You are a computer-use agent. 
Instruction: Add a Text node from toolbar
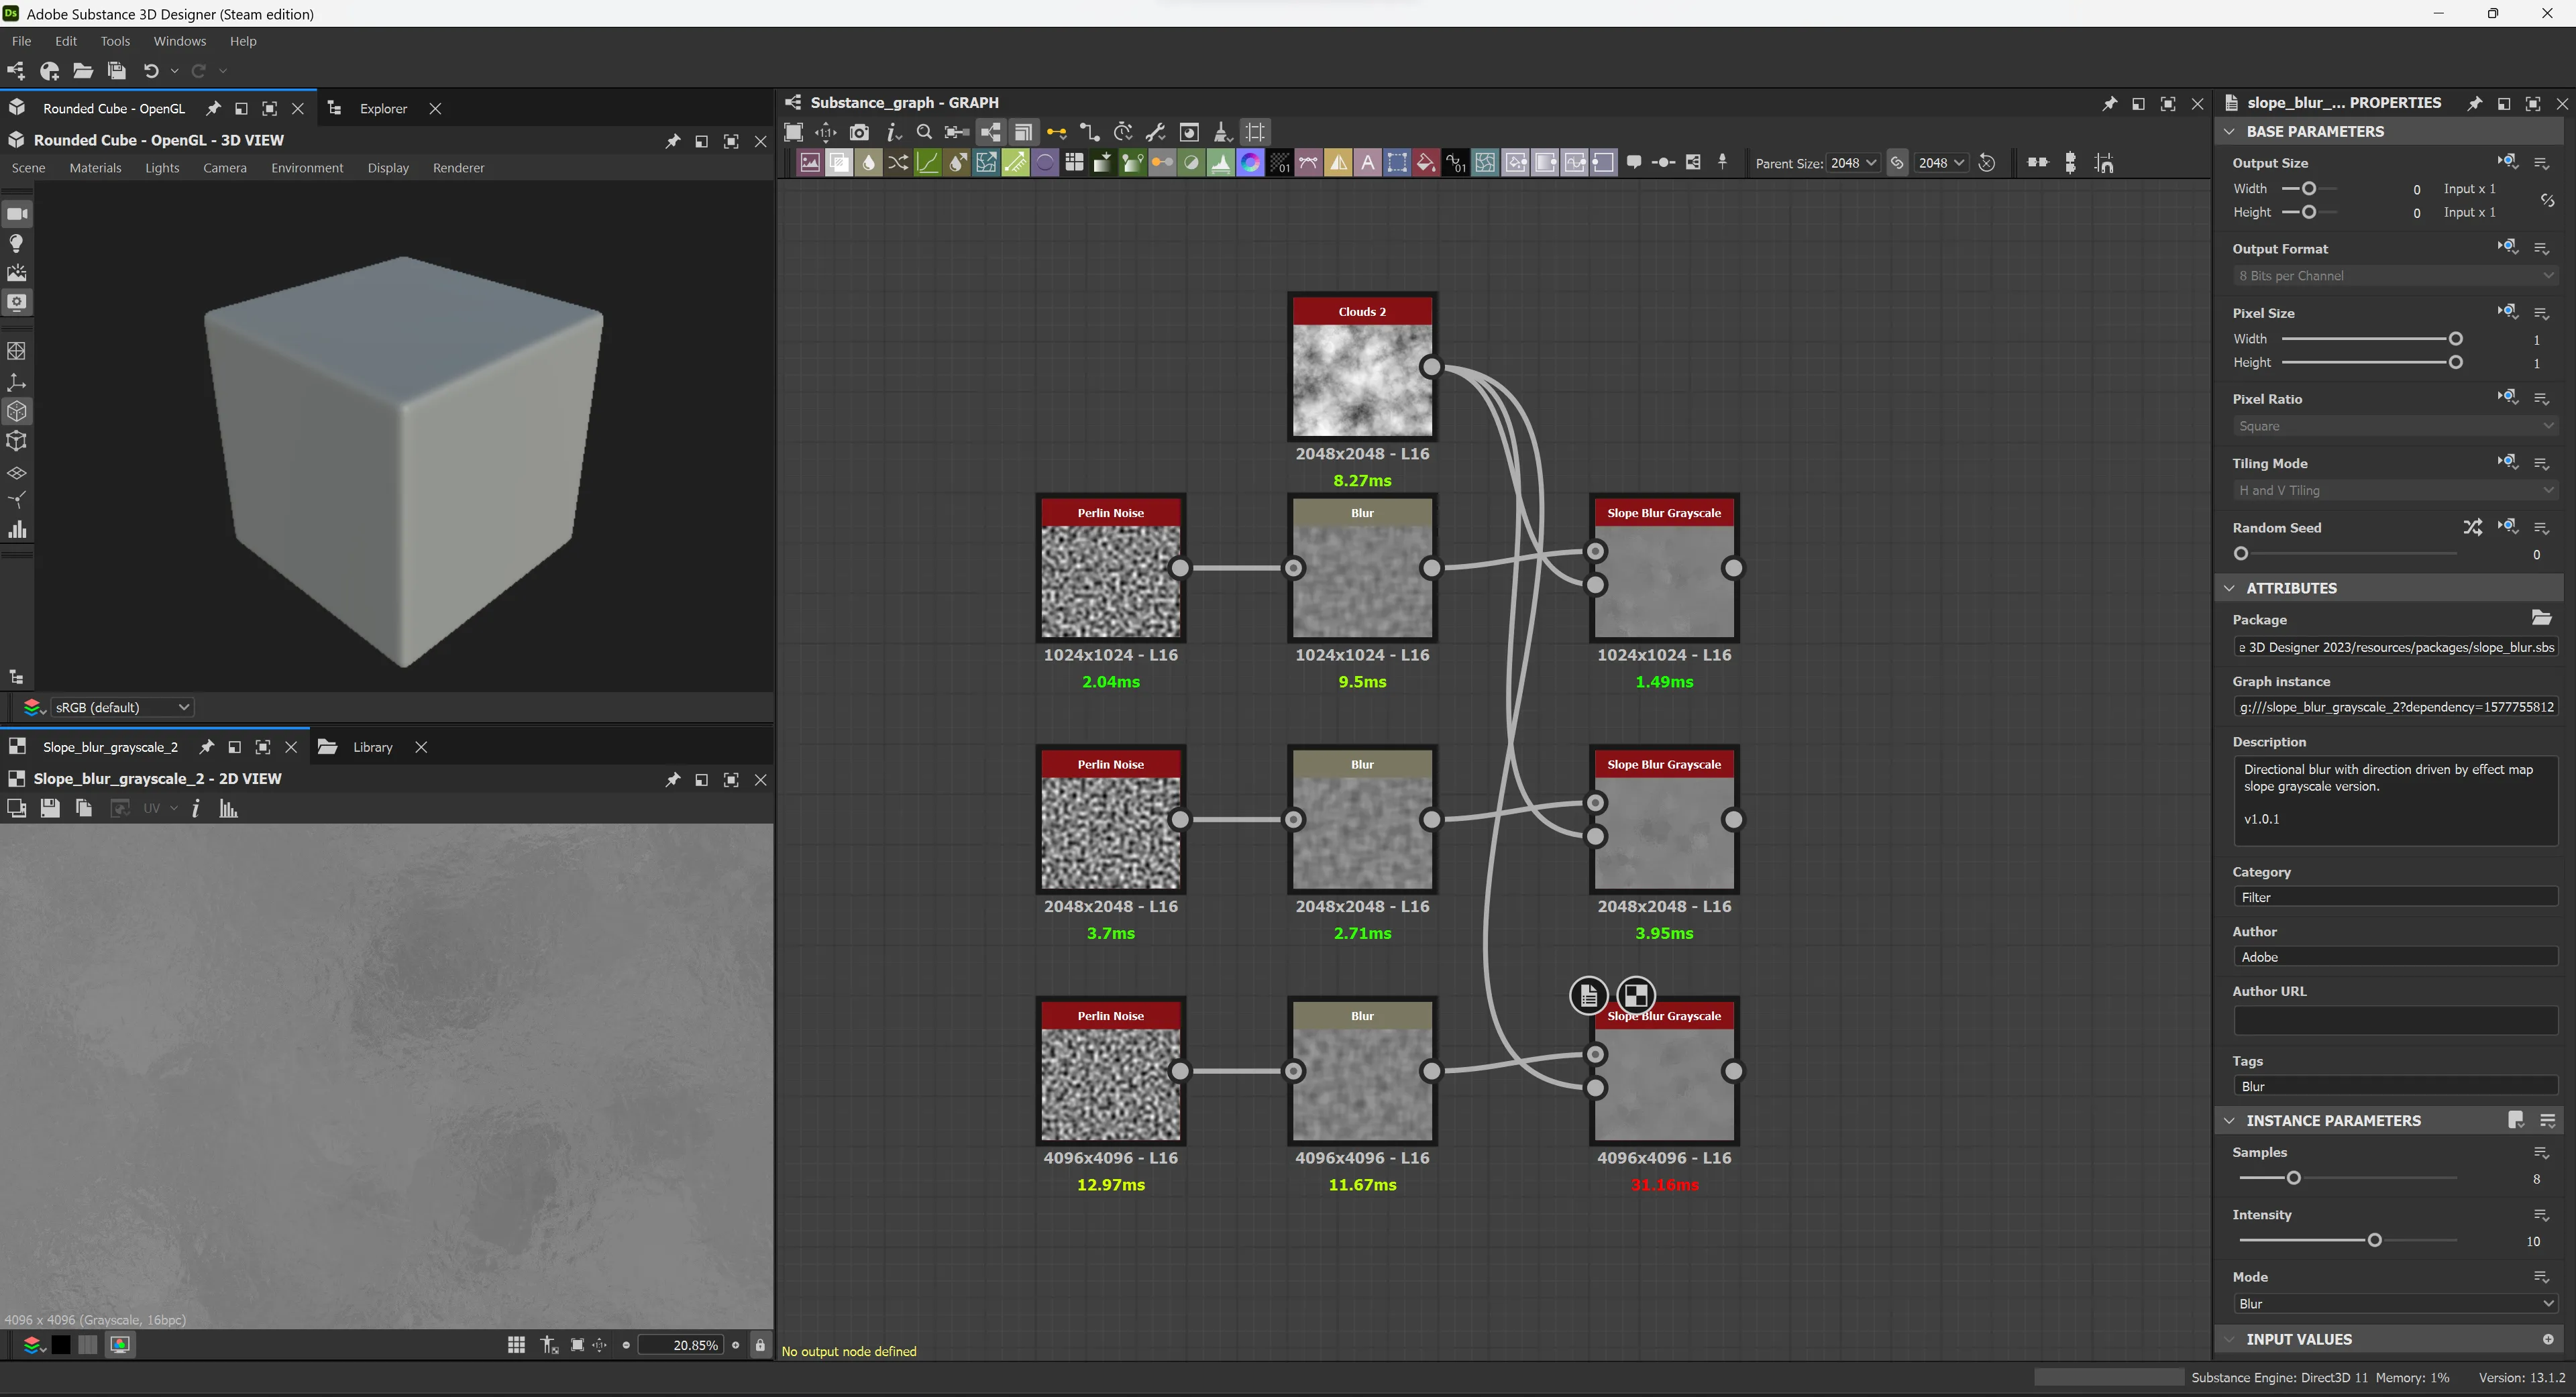[x=1367, y=163]
